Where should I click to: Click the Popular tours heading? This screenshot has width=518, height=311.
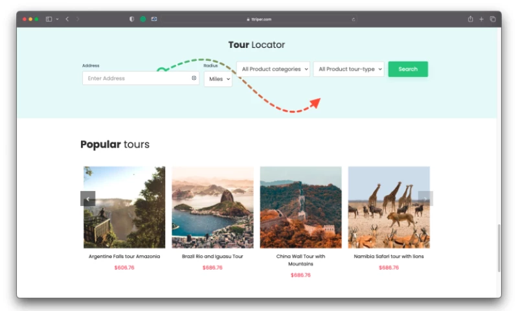pos(115,144)
